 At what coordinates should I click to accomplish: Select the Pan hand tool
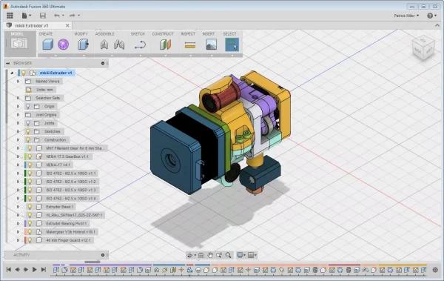(x=210, y=255)
